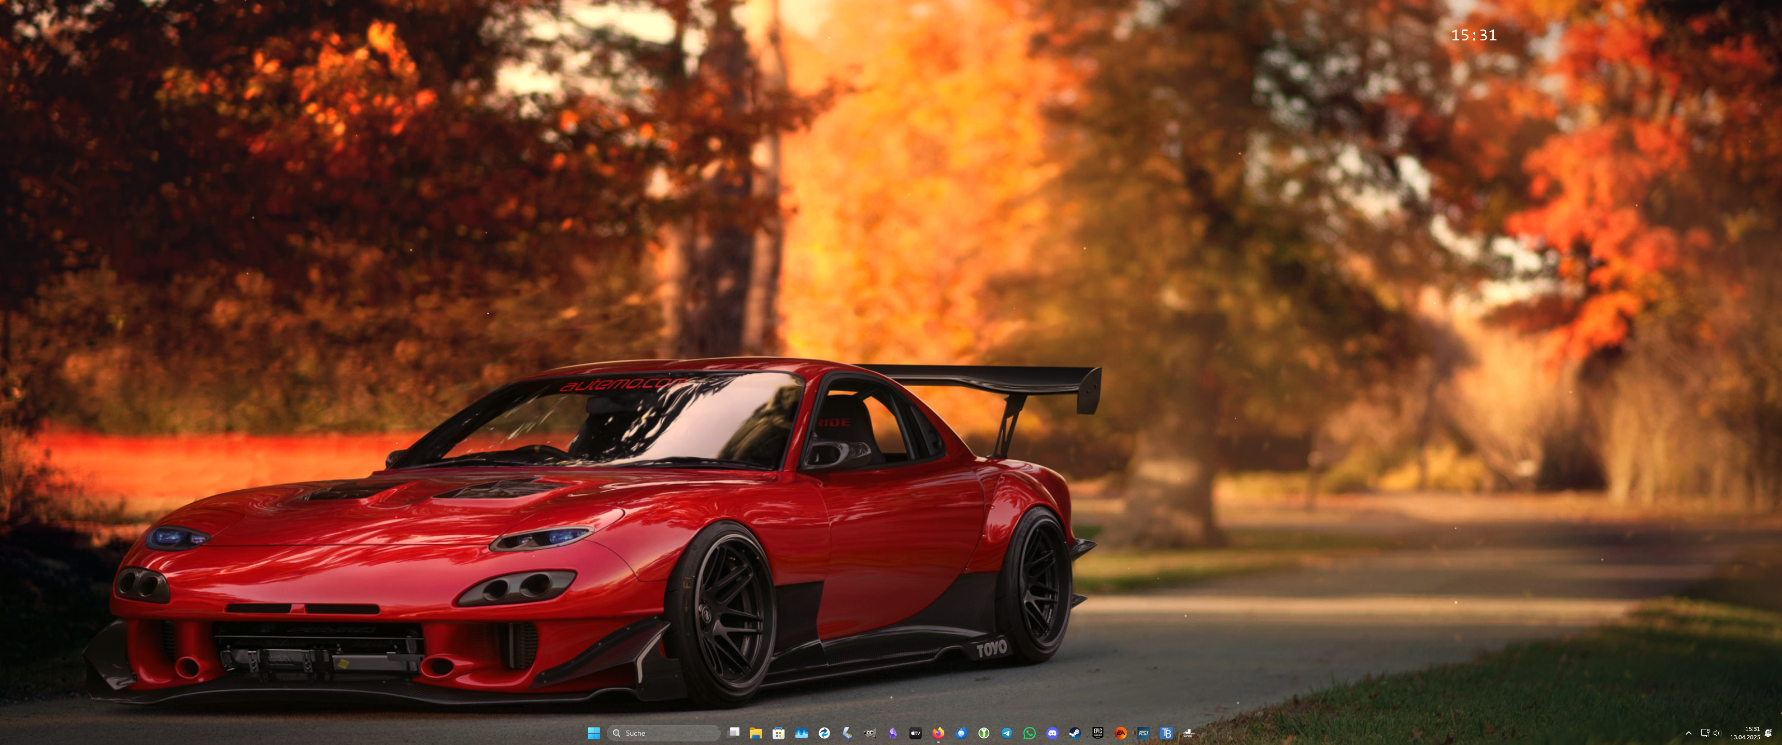Toggle the hidden icons tray overflow
1782x745 pixels.
pyautogui.click(x=1689, y=733)
